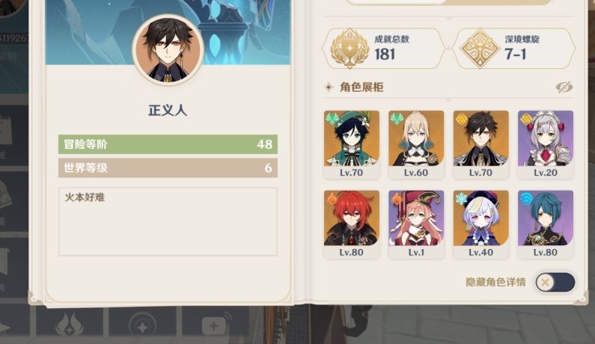Open the Zhongli Lv.70 showcase card
595x344 pixels.
click(x=480, y=144)
